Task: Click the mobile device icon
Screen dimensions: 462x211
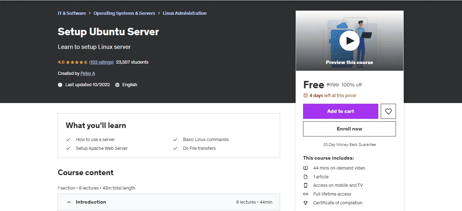Action: click(x=306, y=185)
